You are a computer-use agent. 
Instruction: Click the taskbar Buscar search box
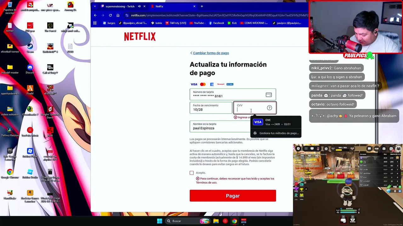point(188,221)
